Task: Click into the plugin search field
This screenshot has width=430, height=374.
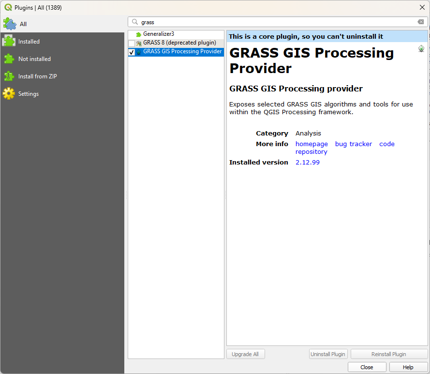Action: pos(276,22)
